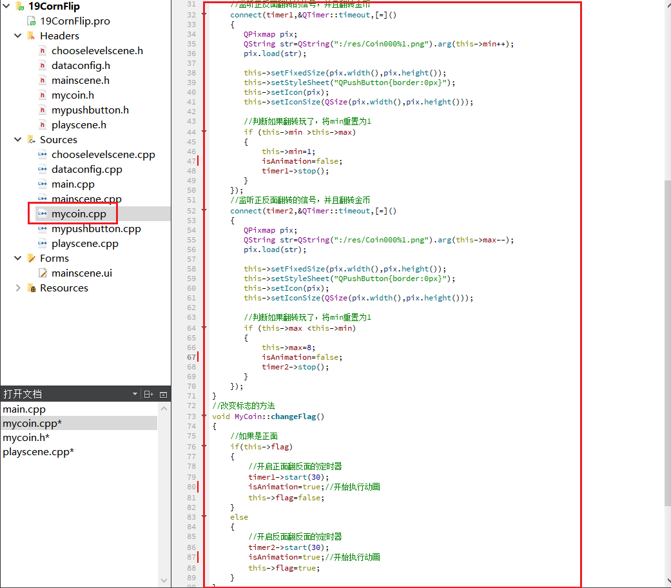The image size is (671, 588).
Task: Open chooselevelscene.h header
Action: click(x=97, y=50)
